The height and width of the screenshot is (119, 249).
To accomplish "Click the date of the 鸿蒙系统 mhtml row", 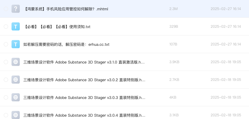I will tap(226, 9).
